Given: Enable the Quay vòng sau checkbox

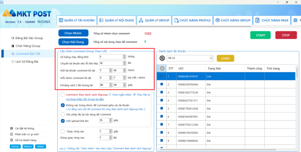Looking at the screenshot, I should (x=63, y=132).
